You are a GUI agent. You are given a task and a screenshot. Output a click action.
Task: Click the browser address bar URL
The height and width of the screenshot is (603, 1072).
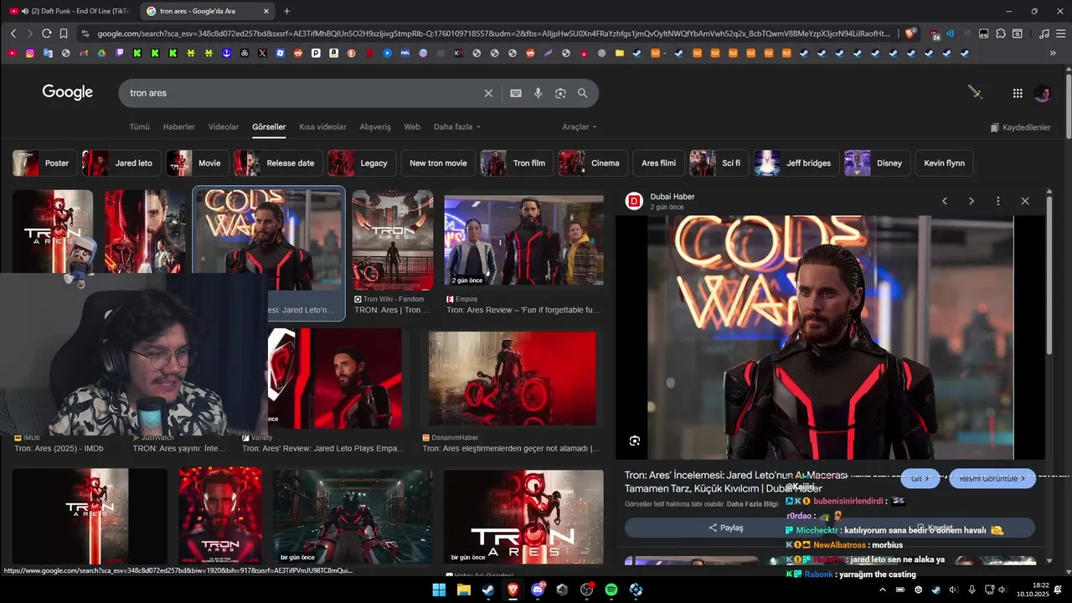coord(494,33)
